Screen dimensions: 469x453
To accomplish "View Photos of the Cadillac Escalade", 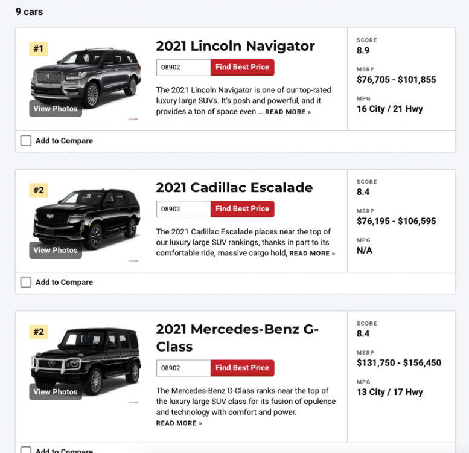I will tap(56, 250).
